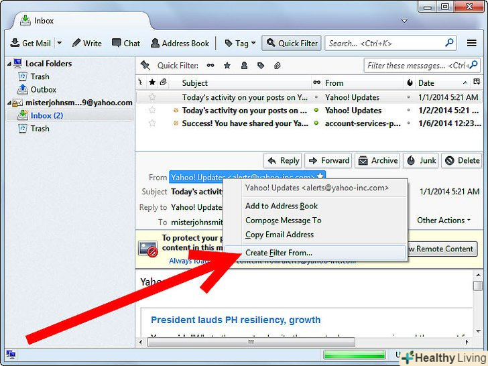Click the Forward button

click(328, 161)
